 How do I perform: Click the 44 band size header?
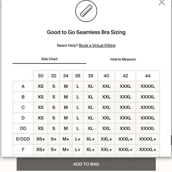click(x=148, y=76)
